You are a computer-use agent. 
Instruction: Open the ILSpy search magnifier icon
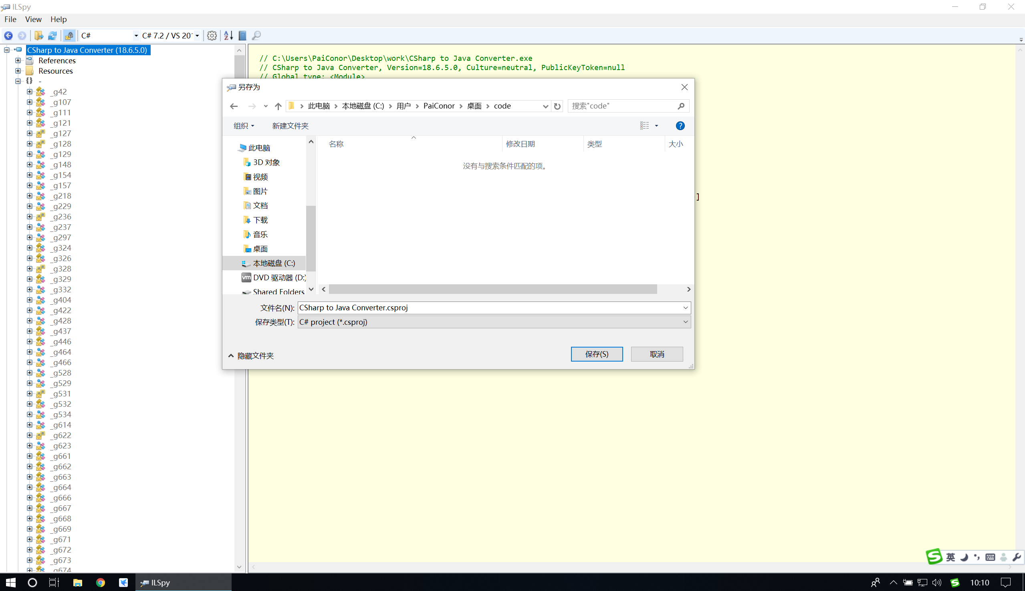(x=256, y=36)
